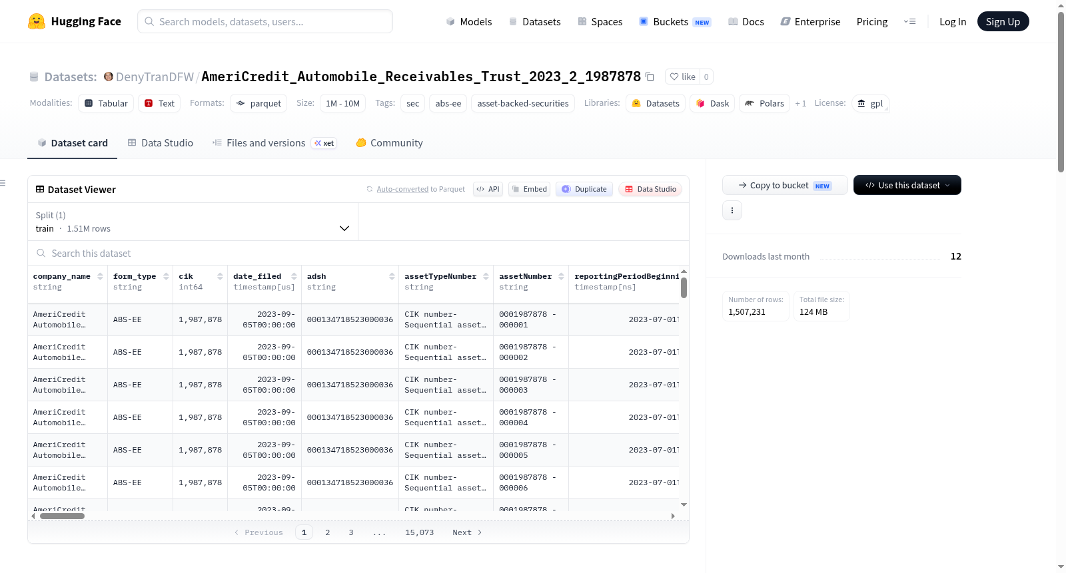Viewport: 1066px width, 573px height.
Task: Click the like count 0
Action: [706, 77]
